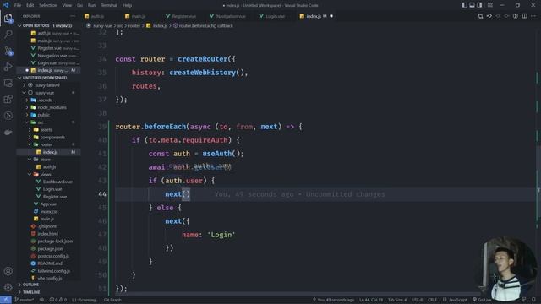Click the split editor icon
The height and width of the screenshot is (304, 541).
(x=524, y=16)
